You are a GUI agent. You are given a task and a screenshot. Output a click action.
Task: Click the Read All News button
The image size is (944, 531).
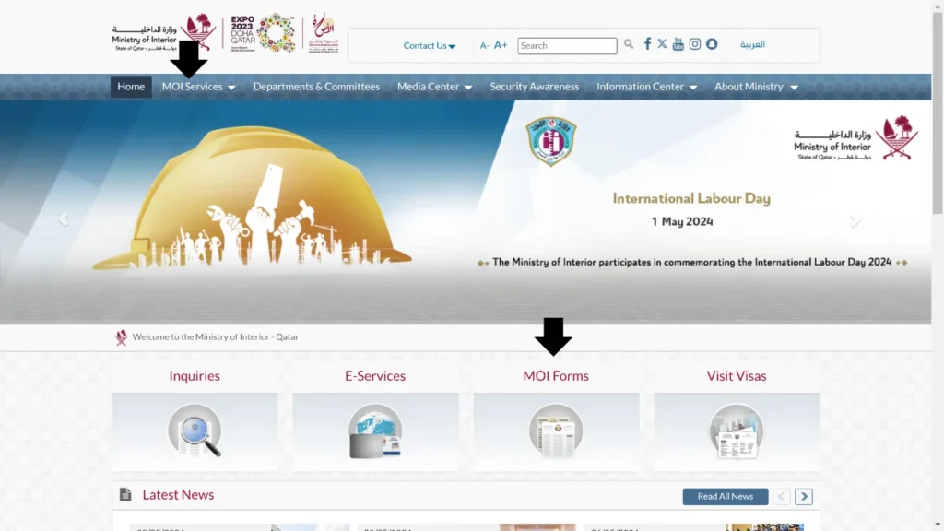click(x=725, y=496)
